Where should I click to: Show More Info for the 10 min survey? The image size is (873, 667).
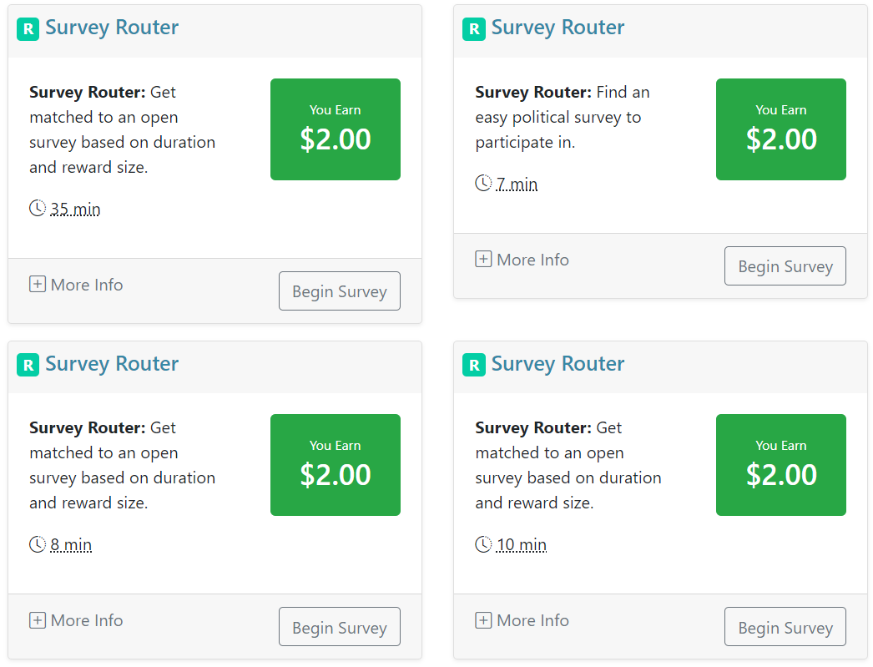click(x=522, y=620)
